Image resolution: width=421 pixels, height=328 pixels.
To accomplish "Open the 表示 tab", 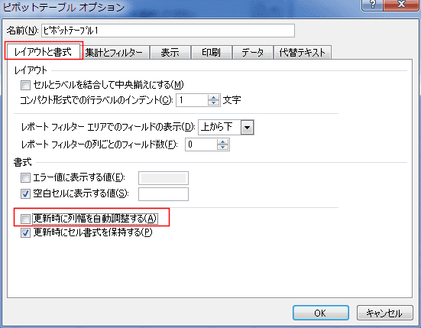I will [170, 53].
